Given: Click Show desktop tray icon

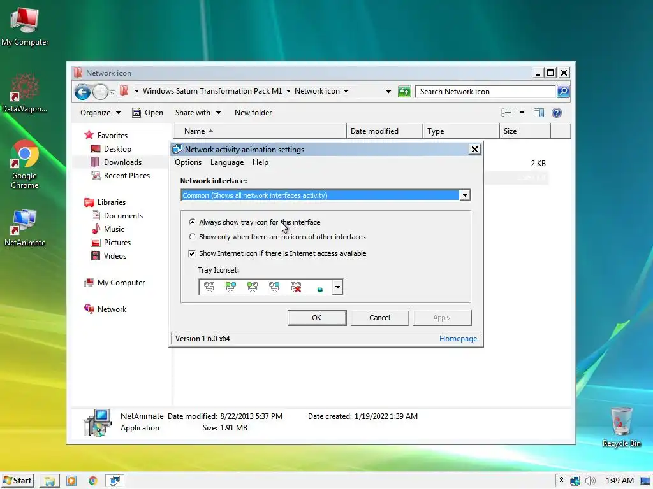Looking at the screenshot, I should coord(645,481).
